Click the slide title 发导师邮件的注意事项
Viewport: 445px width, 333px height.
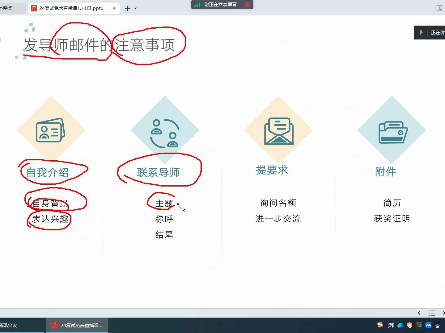(100, 45)
